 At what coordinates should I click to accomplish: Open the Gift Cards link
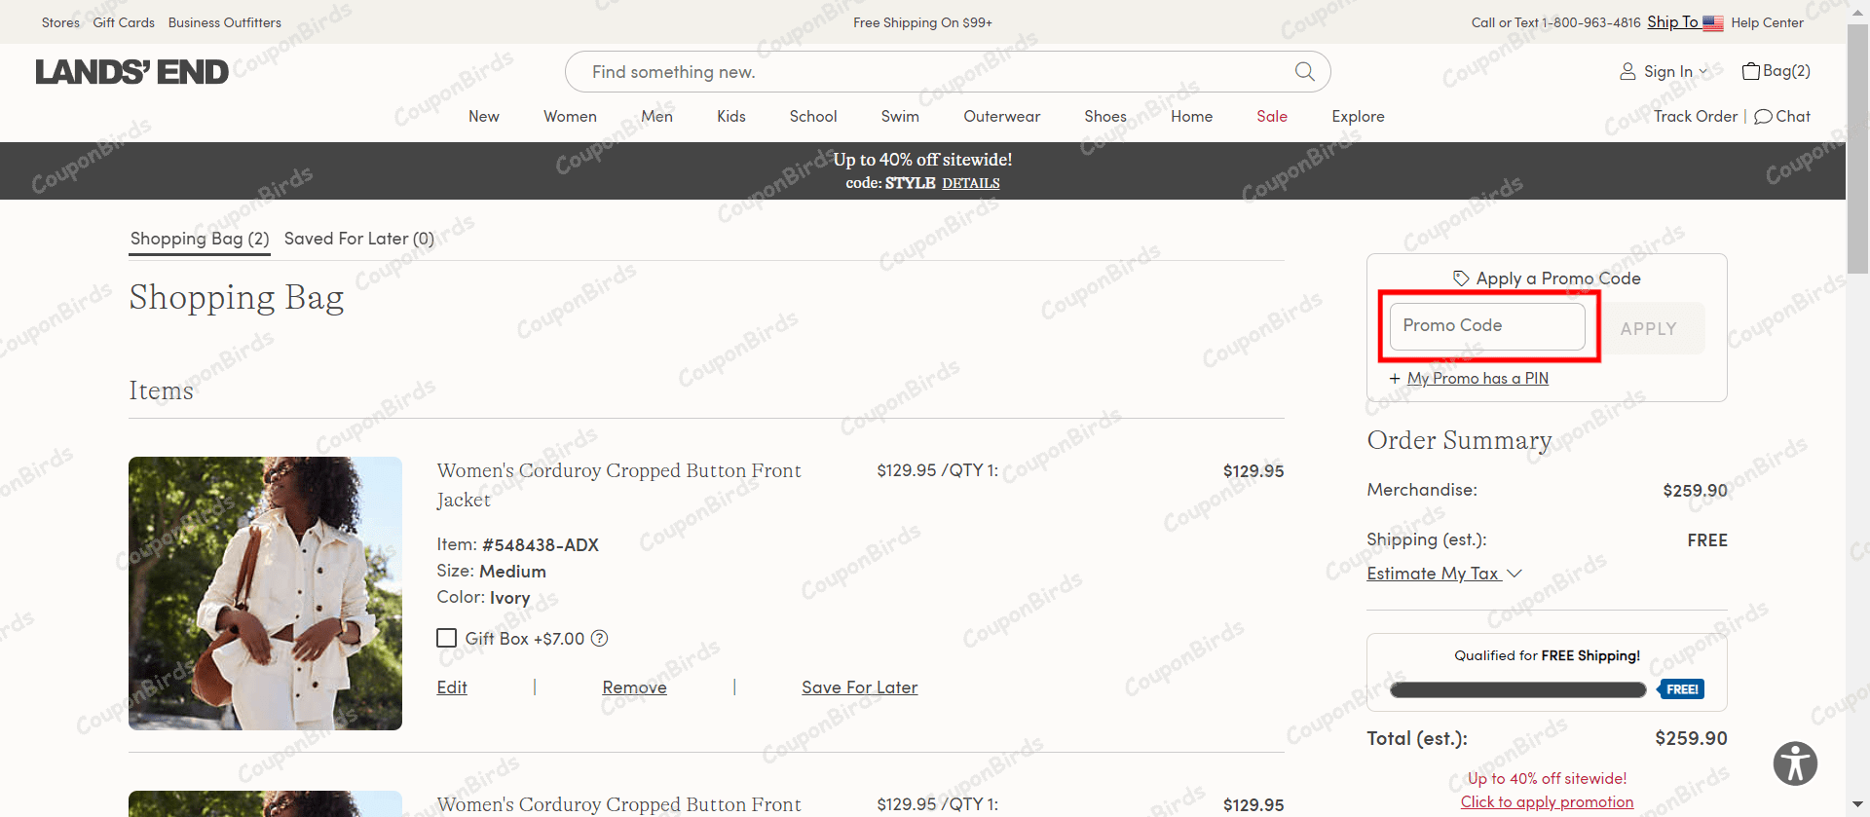(124, 22)
